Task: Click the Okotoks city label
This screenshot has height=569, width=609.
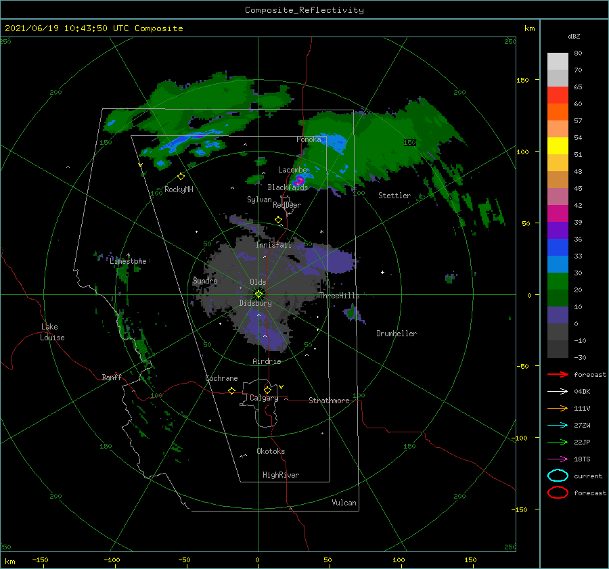Action: pyautogui.click(x=271, y=451)
